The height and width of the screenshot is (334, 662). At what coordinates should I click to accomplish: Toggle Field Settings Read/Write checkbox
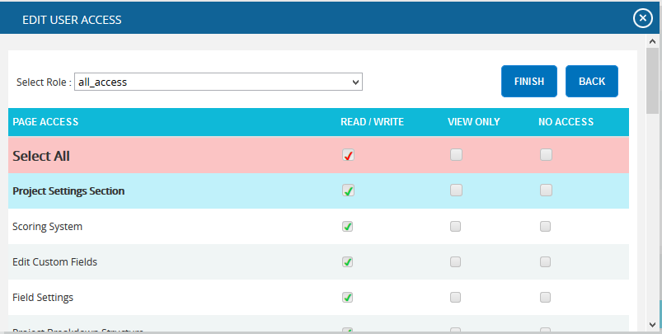[x=347, y=297]
